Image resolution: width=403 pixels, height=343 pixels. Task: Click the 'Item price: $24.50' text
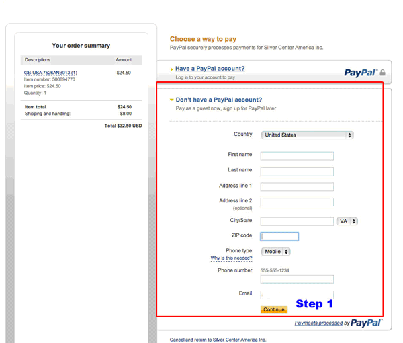[42, 86]
